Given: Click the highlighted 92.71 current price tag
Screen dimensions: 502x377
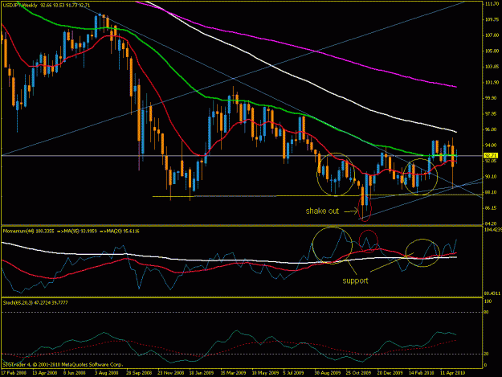Looking at the screenshot, I should (x=491, y=156).
